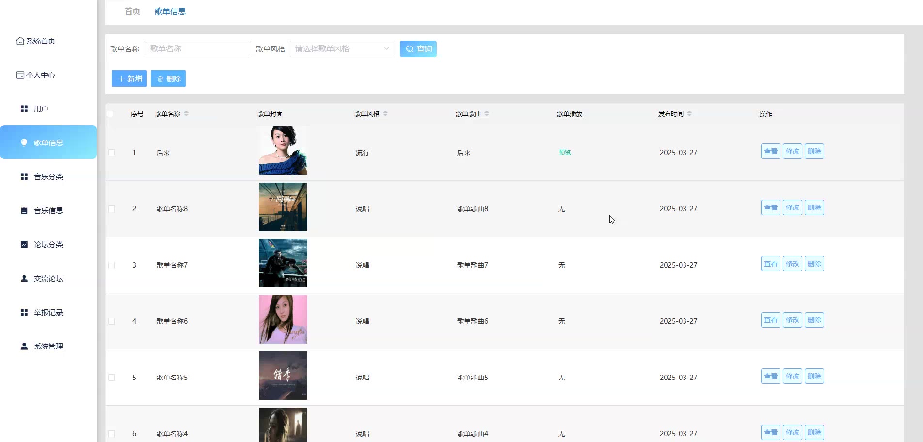The image size is (923, 442).
Task: Click the person icon beside 交流论坛
Action: (24, 279)
